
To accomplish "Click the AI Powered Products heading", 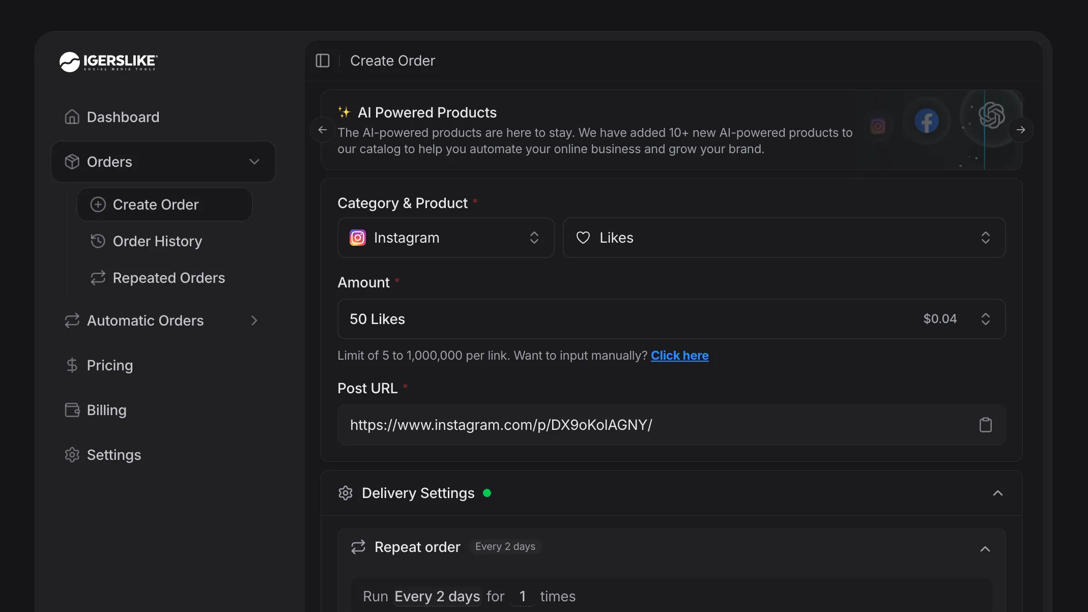I will pyautogui.click(x=427, y=112).
